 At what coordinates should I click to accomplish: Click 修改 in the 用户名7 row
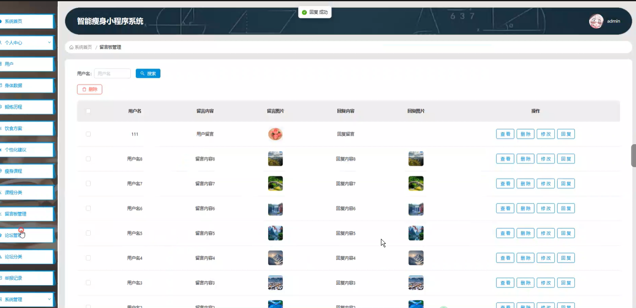(x=546, y=183)
